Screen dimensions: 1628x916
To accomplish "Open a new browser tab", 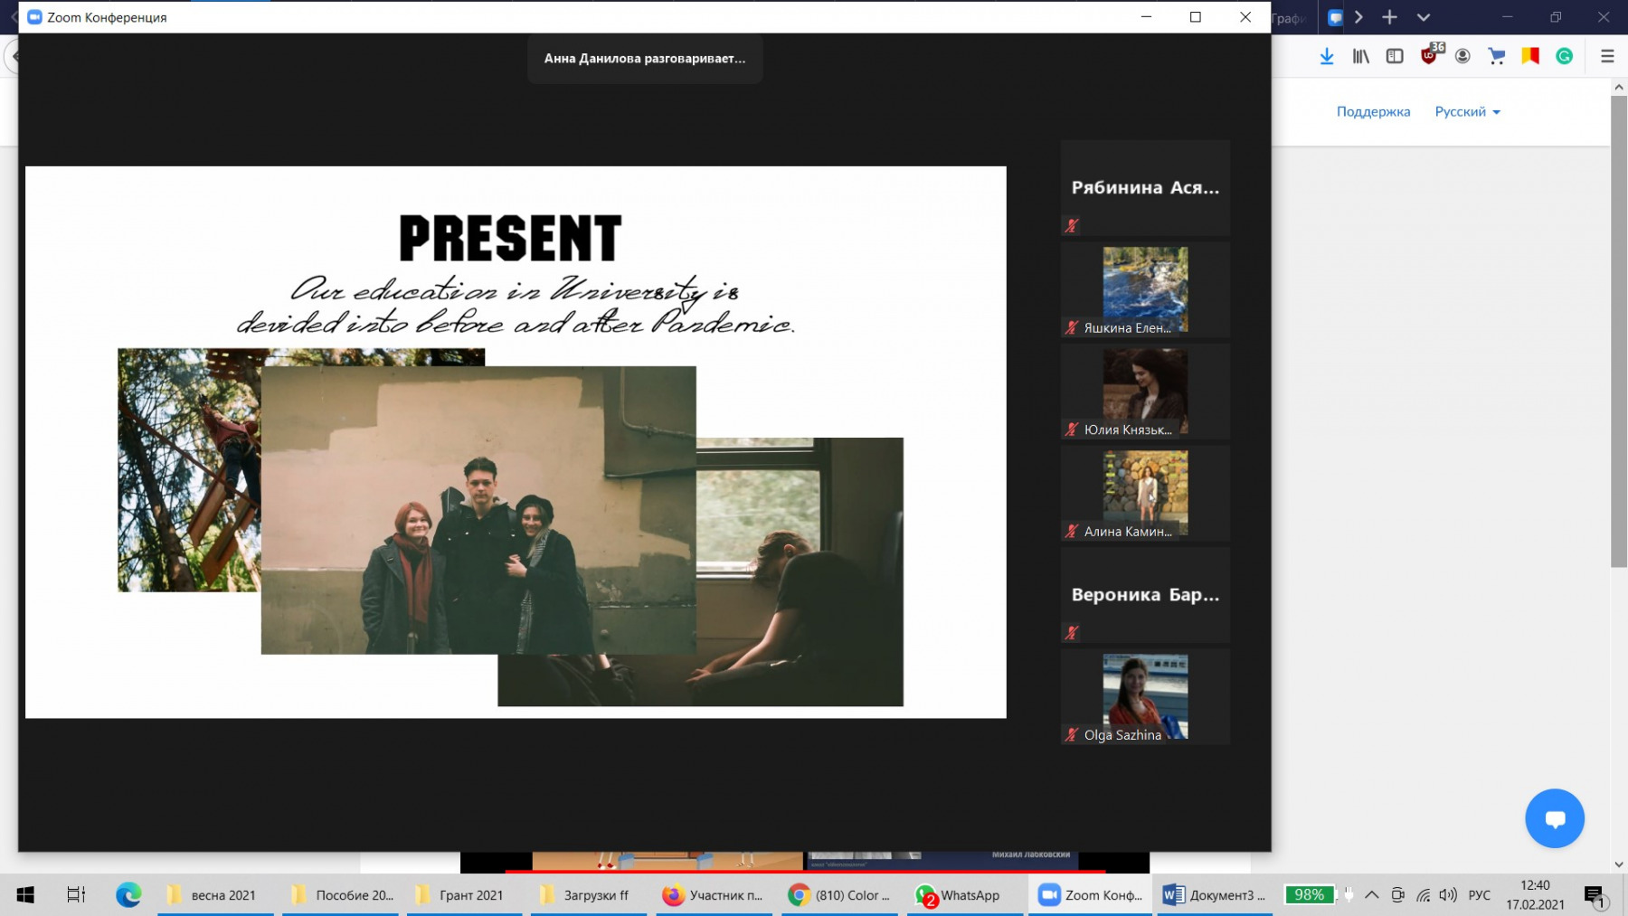I will point(1389,17).
